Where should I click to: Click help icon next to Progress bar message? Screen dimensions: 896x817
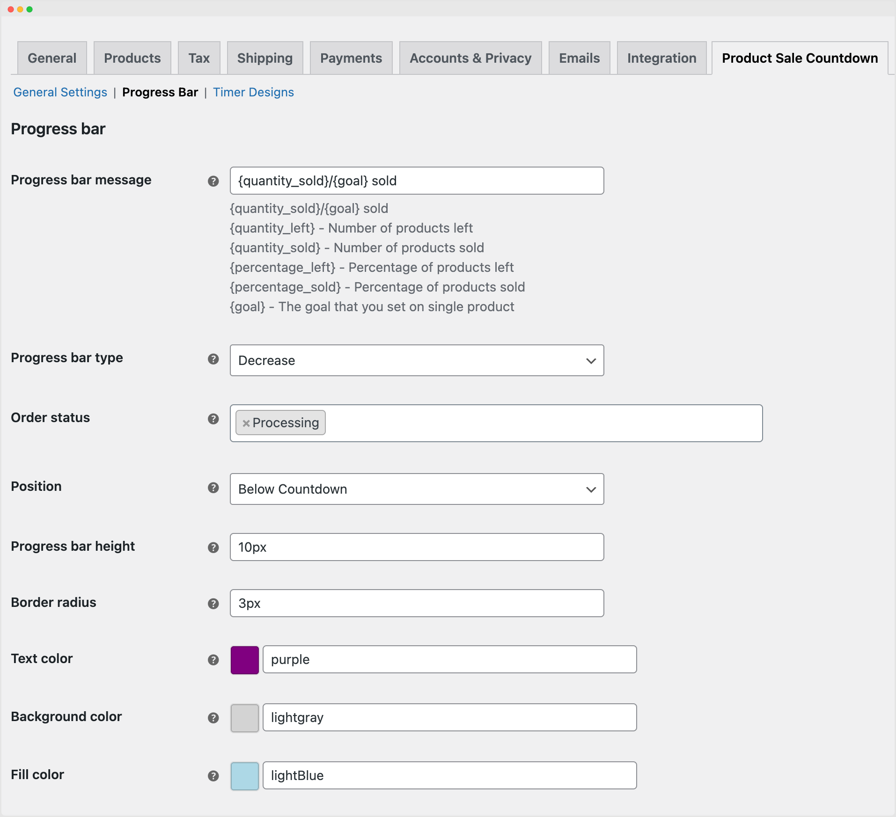click(x=213, y=181)
